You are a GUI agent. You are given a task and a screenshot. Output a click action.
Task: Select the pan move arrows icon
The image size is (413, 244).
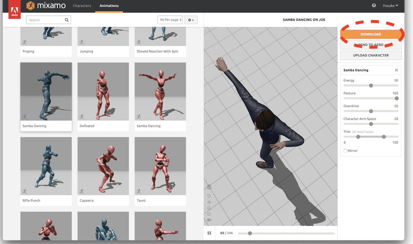click(x=209, y=202)
